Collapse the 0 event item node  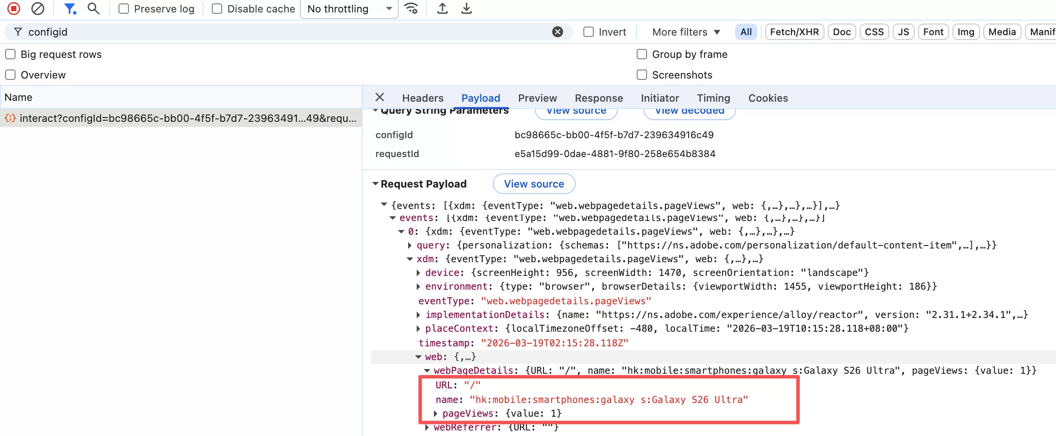[401, 232]
